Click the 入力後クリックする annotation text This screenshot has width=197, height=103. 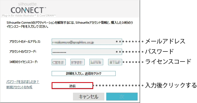point(171,85)
